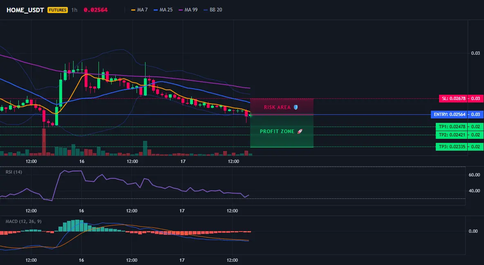Click the 0.02564 price in header

(x=96, y=10)
